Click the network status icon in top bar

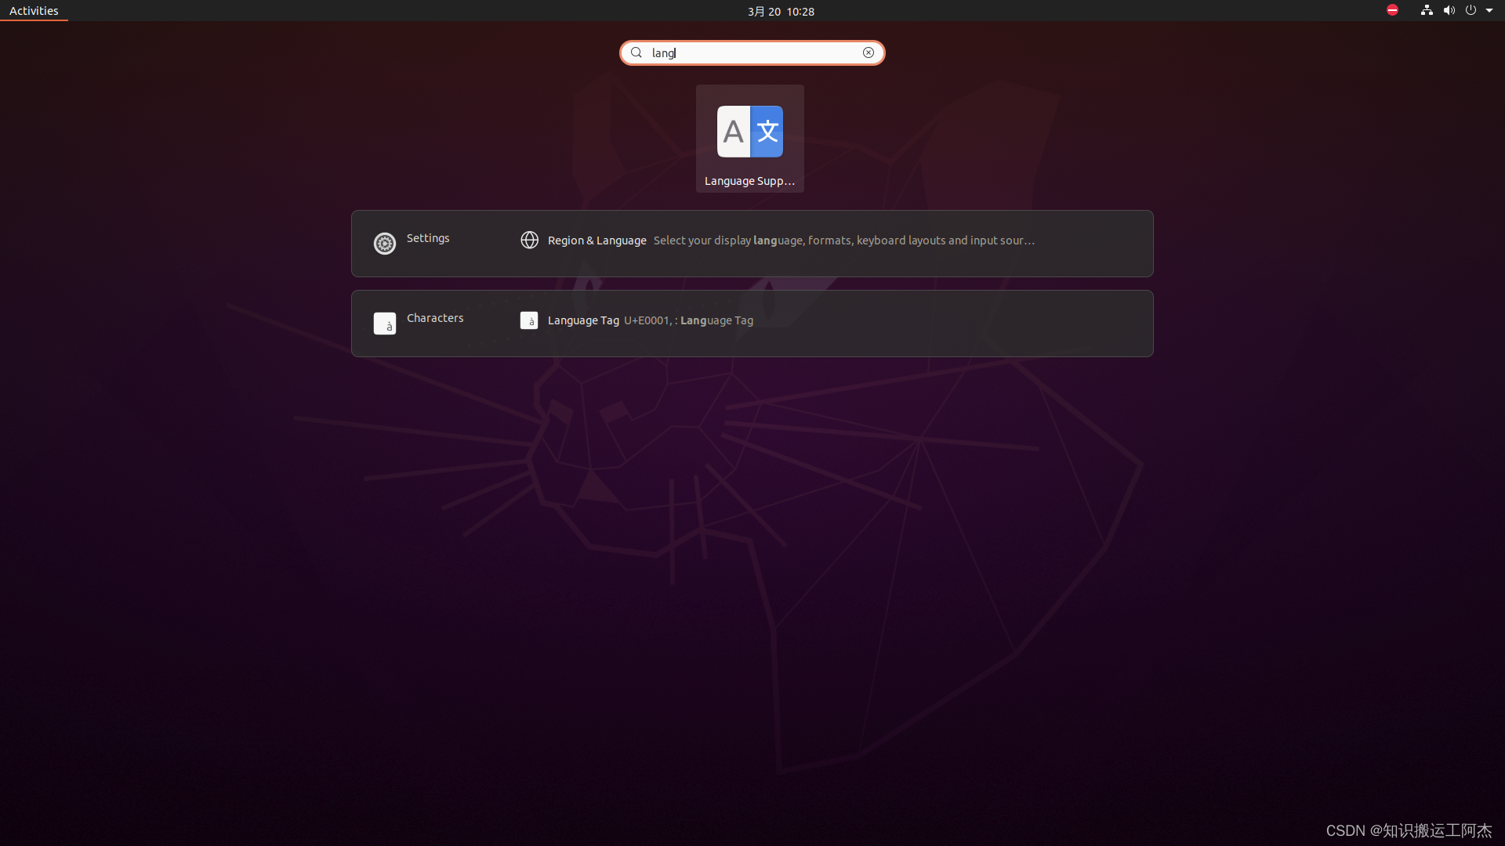point(1427,10)
